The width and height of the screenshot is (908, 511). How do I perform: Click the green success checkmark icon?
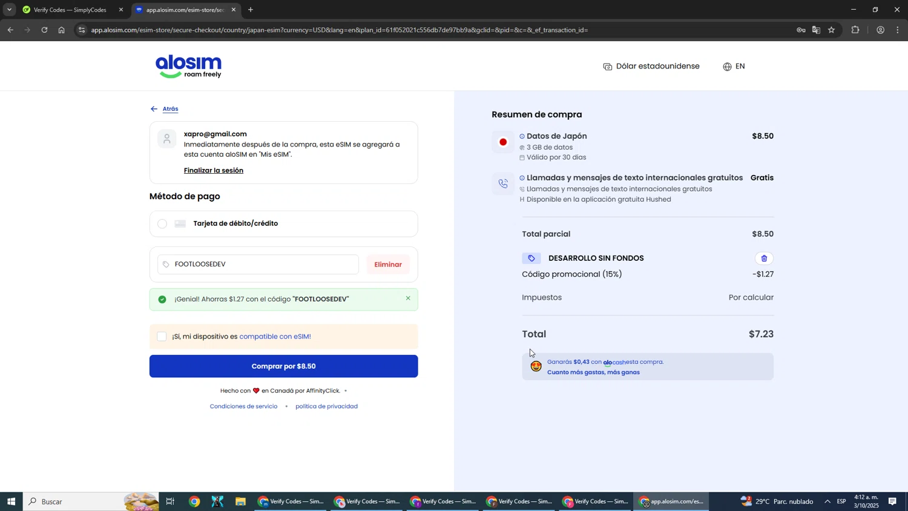coord(162,299)
